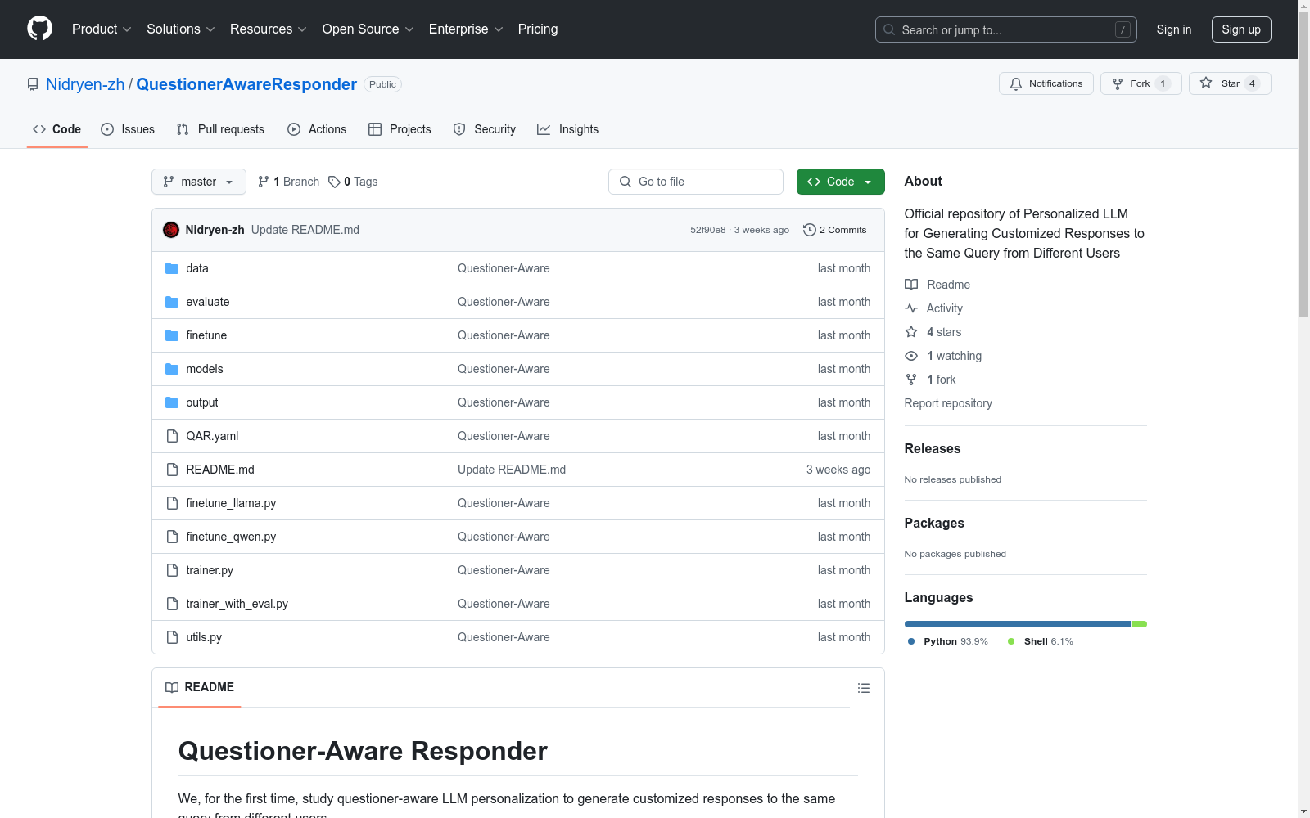This screenshot has width=1310, height=818.
Task: Open the Packages heading link
Action: pyautogui.click(x=934, y=523)
